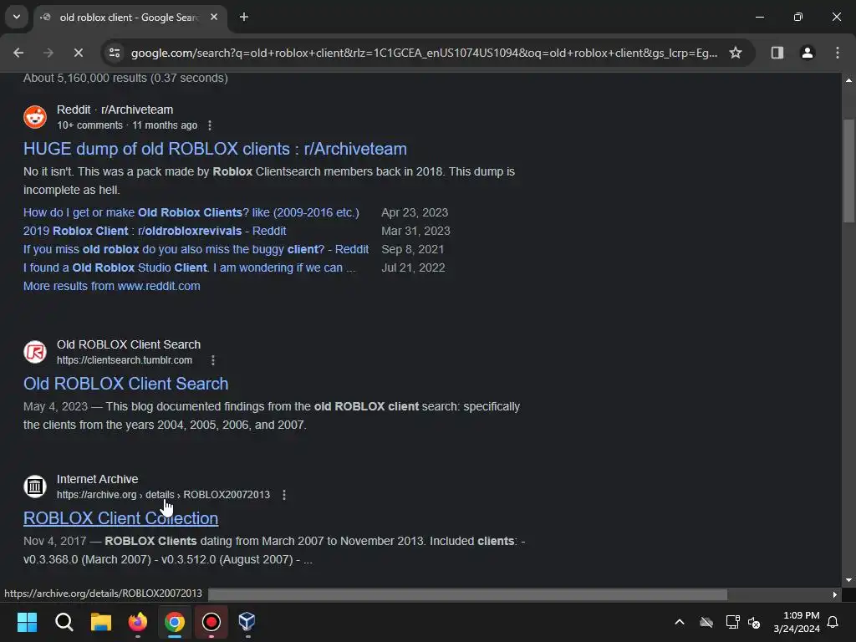Image resolution: width=856 pixels, height=642 pixels.
Task: Open Windows taskbar search
Action: coord(64,622)
